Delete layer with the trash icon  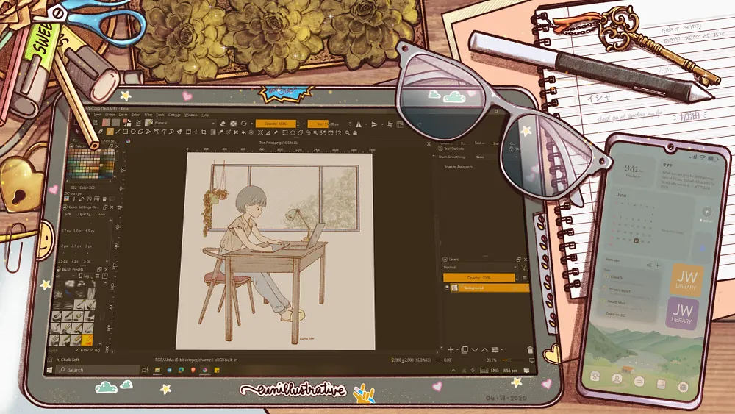531,350
